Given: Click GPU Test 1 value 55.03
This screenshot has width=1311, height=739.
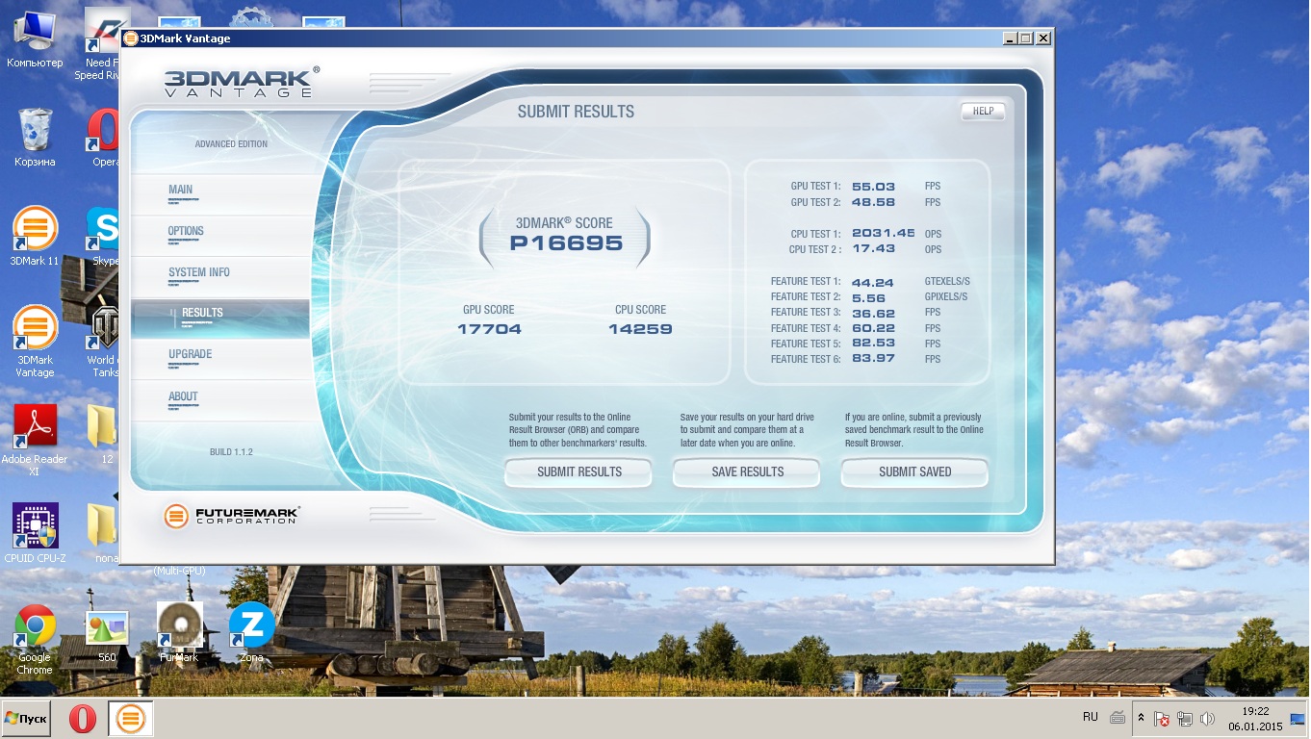Looking at the screenshot, I should click(x=873, y=187).
